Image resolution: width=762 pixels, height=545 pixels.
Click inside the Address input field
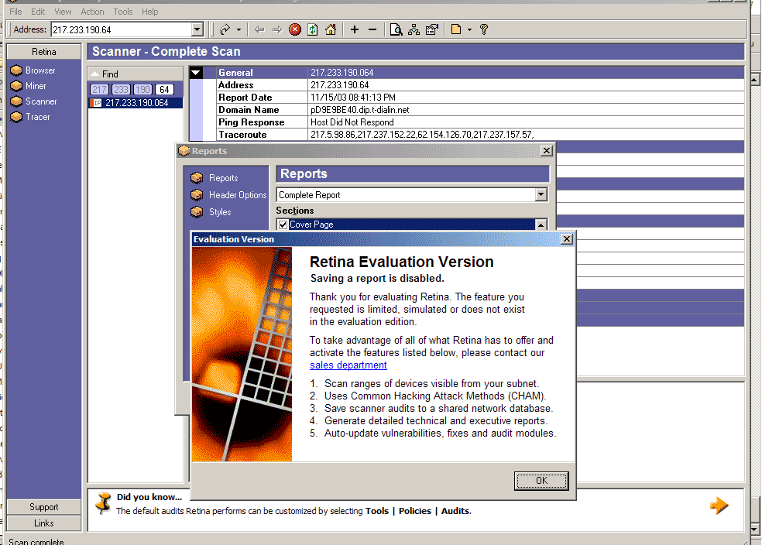tap(122, 29)
